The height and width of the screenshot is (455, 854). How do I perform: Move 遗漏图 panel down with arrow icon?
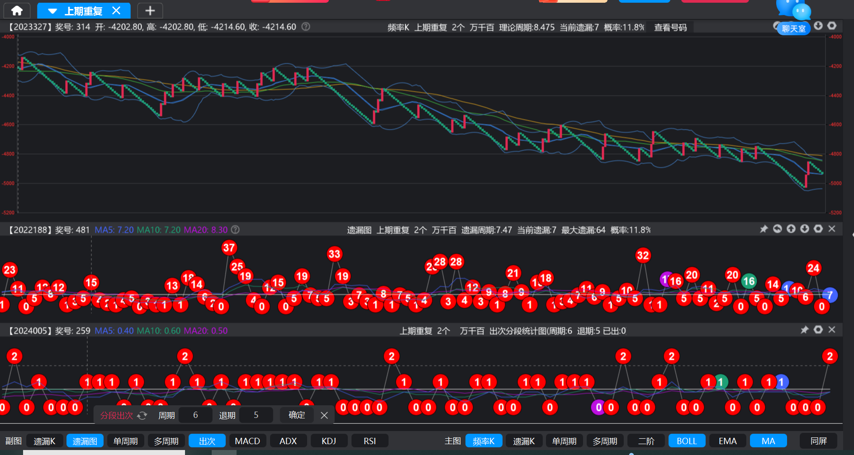click(x=805, y=229)
